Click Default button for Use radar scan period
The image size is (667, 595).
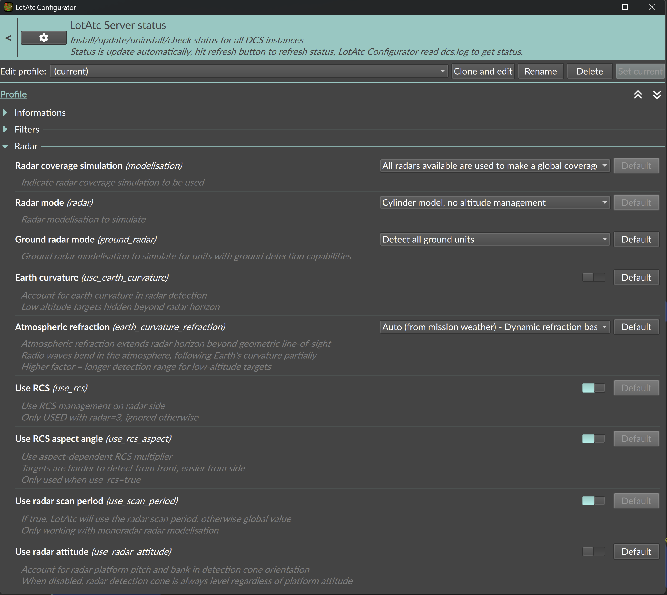[x=636, y=501]
